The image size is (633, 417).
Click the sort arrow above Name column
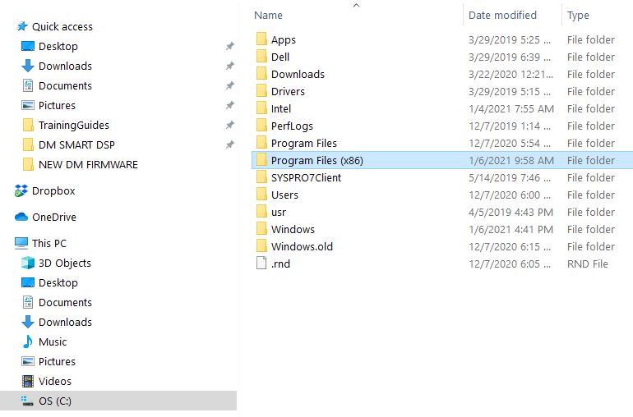pyautogui.click(x=356, y=5)
